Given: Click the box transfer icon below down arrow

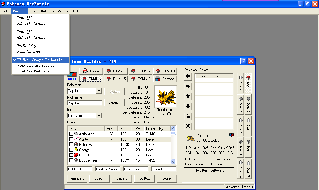Looking at the screenshot, I should (x=188, y=116).
